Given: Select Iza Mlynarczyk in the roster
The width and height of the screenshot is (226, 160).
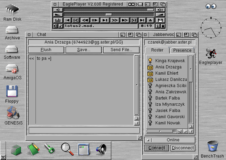Looking at the screenshot, I should [x=167, y=104].
